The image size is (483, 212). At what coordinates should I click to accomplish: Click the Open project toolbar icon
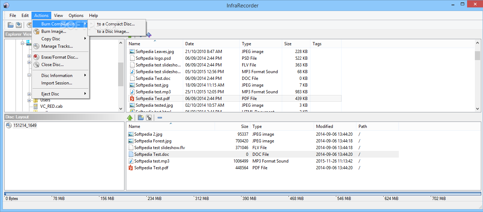click(11, 25)
